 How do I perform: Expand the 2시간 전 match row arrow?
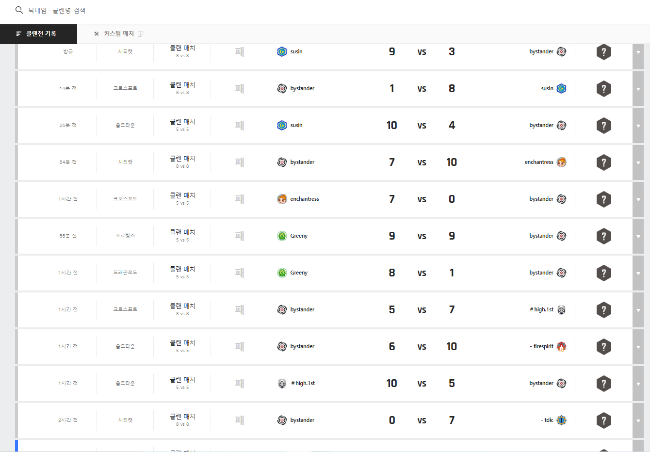(638, 420)
